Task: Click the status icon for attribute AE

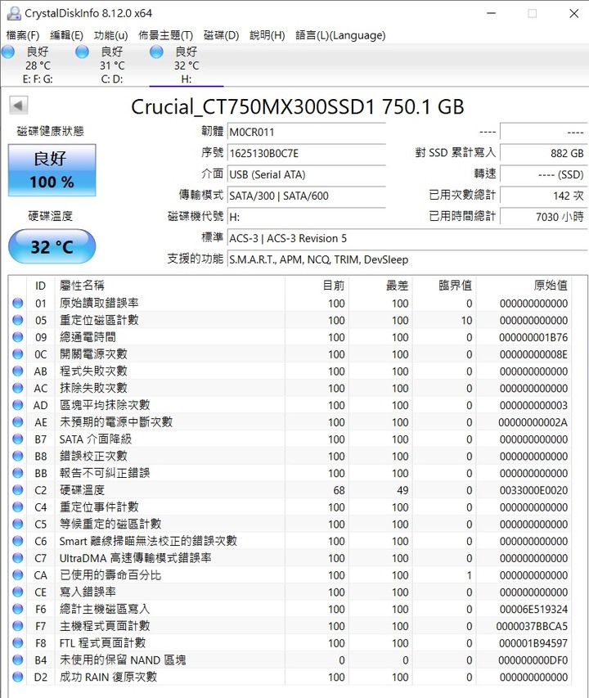Action: 18,422
